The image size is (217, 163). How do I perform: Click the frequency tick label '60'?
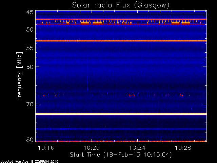30,67
